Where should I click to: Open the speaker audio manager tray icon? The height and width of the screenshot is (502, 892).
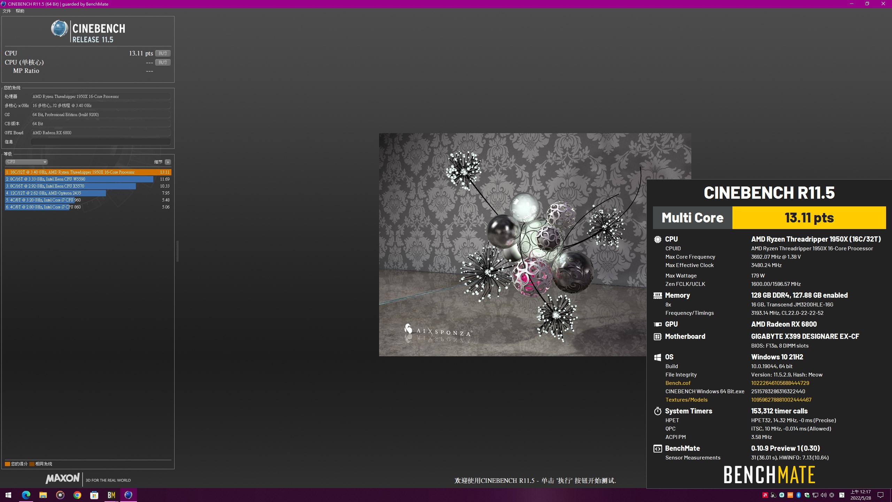[x=773, y=495]
